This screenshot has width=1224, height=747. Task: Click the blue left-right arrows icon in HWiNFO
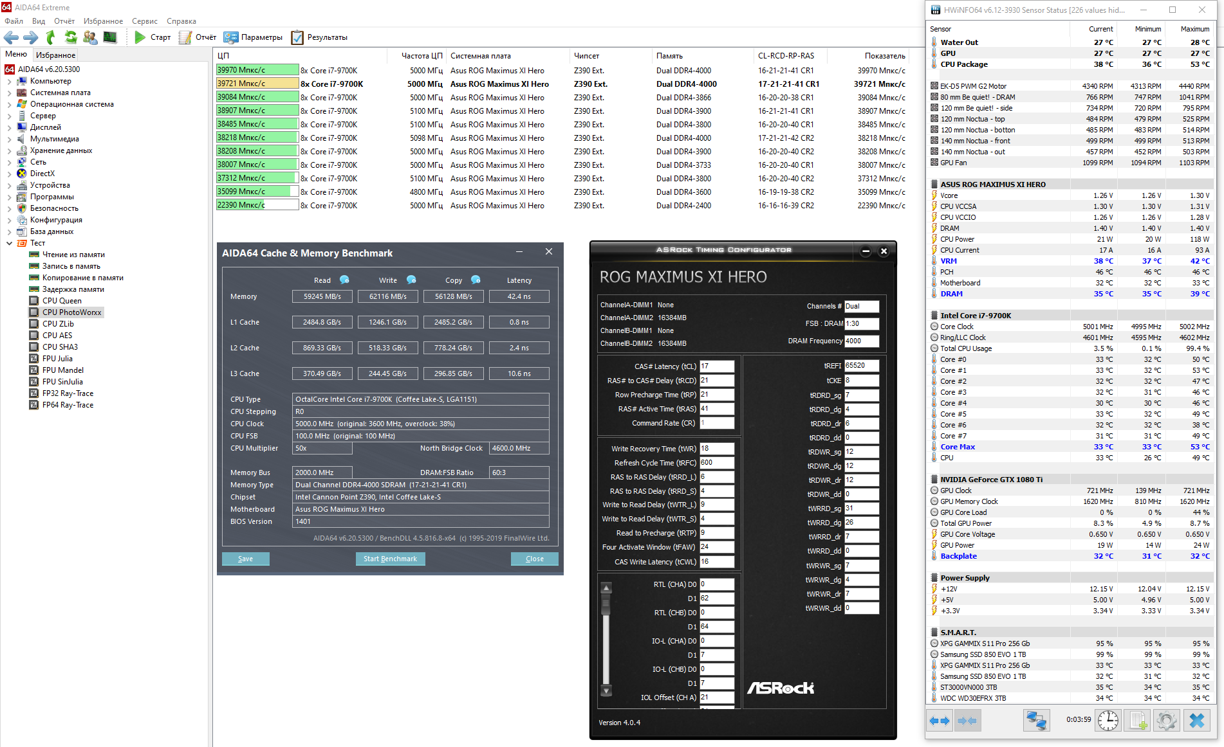[940, 721]
